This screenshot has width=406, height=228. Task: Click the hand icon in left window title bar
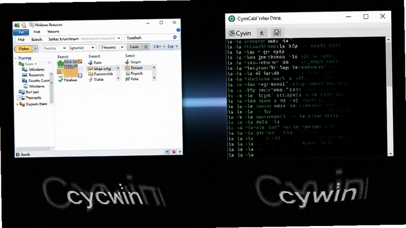[23, 25]
